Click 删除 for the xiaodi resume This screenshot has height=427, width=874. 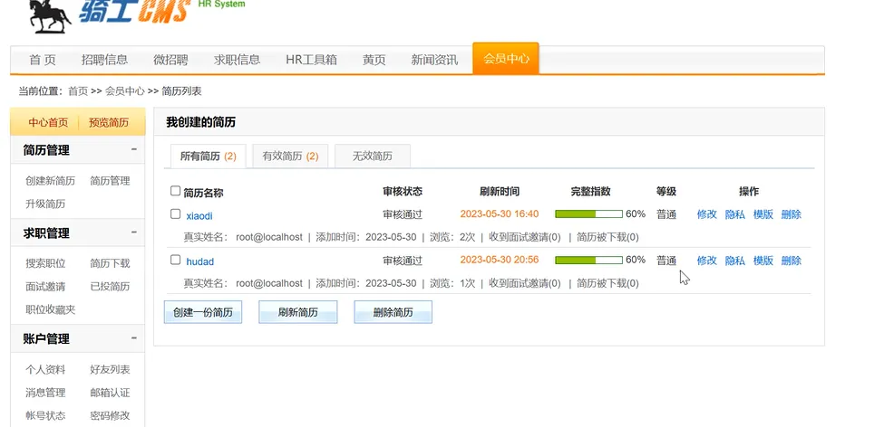tap(791, 214)
